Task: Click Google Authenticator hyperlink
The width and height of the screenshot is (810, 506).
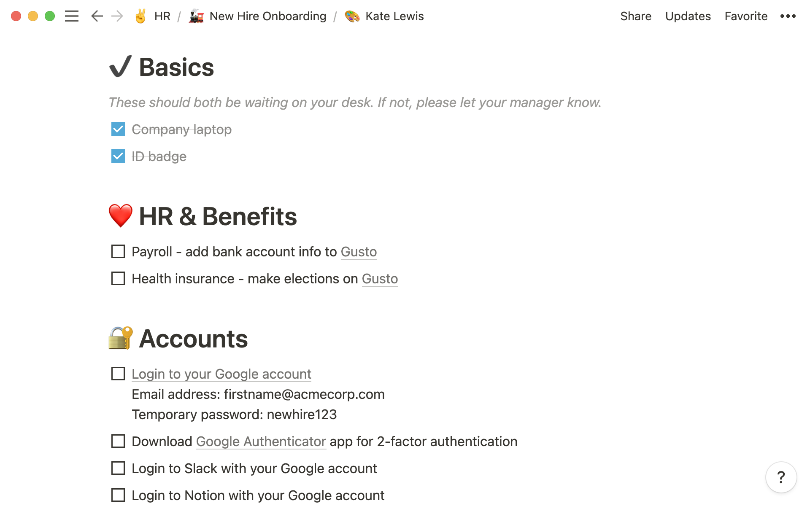Action: pos(260,441)
